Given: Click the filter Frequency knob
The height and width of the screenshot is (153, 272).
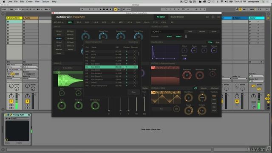Looking at the screenshot, I should pos(187,75).
